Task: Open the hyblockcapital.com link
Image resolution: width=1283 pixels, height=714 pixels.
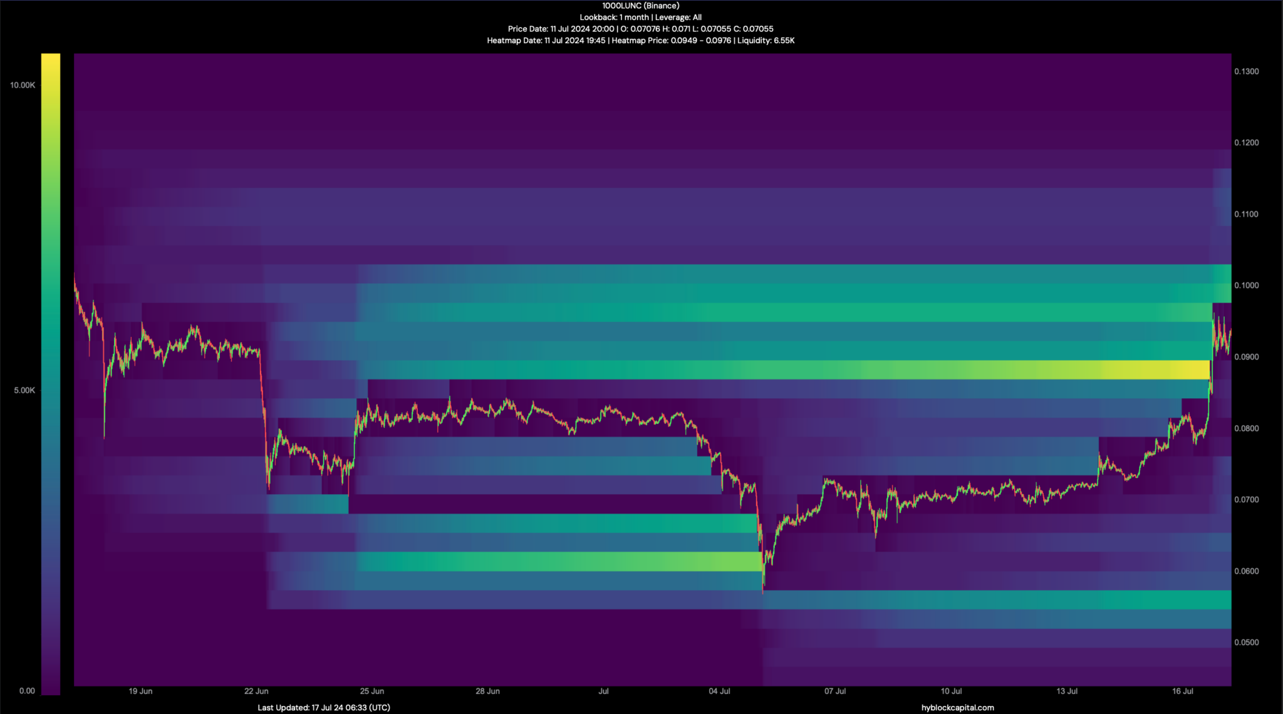Action: click(x=957, y=708)
